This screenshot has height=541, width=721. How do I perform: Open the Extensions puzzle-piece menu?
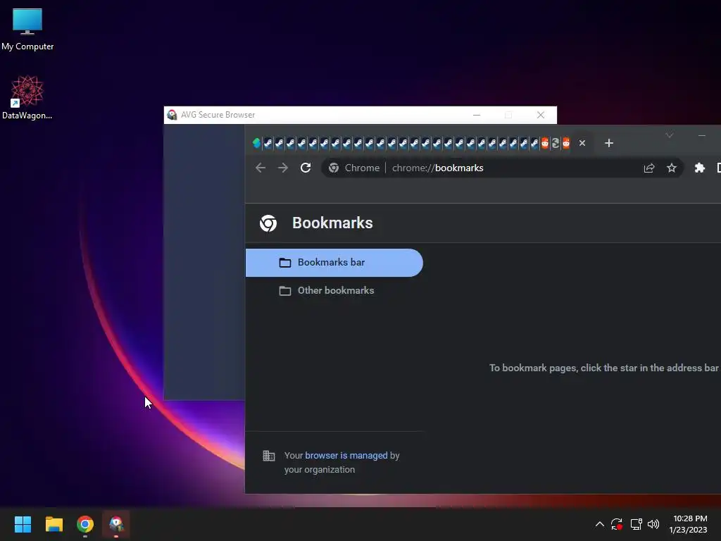pos(699,168)
